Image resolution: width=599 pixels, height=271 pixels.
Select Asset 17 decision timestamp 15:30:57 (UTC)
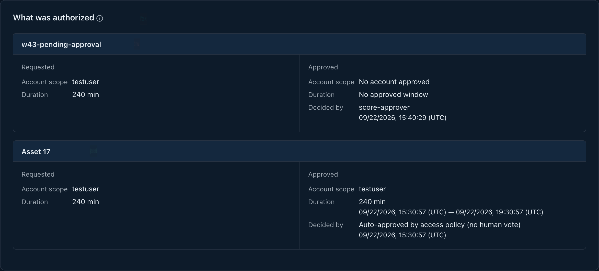[x=402, y=235]
